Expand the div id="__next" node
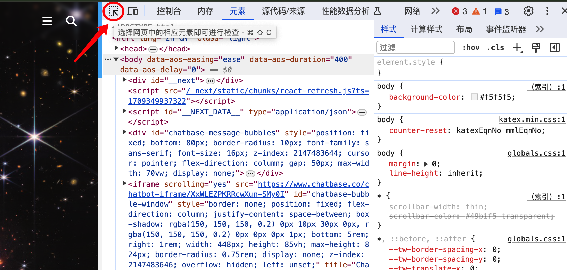Screen dimensions: 567x270 (x=124, y=80)
